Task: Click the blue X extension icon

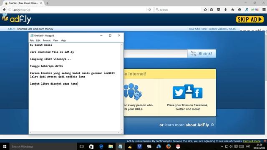Action: coord(247,10)
